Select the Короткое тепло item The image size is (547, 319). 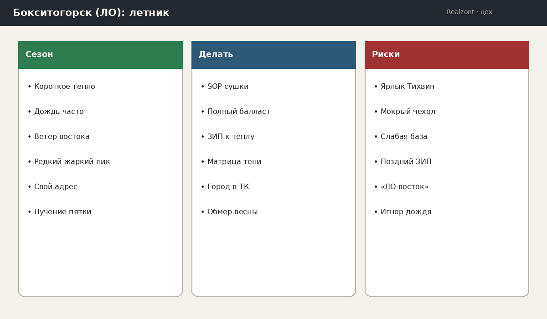(x=64, y=87)
